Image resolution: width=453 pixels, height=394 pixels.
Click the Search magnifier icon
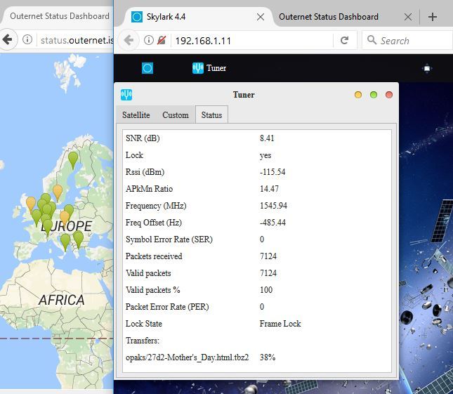pyautogui.click(x=372, y=40)
